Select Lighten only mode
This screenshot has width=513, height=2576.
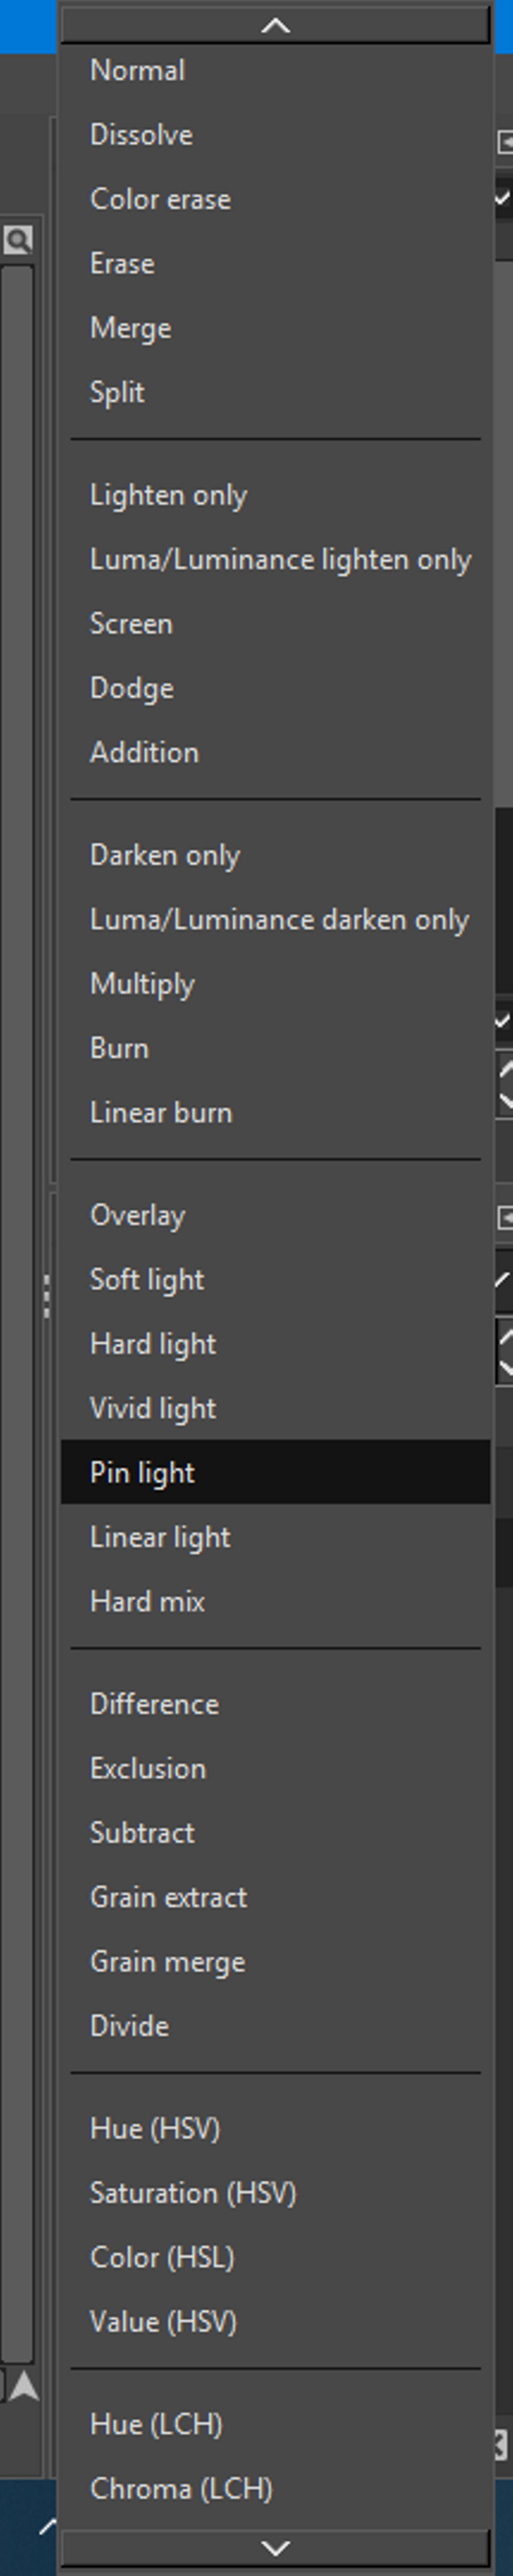(x=275, y=495)
